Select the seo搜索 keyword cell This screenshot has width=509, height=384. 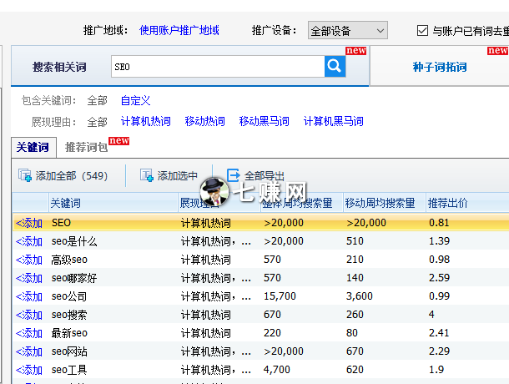[x=69, y=315]
